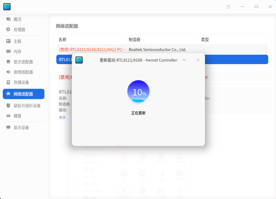This screenshot has width=276, height=199.
Task: Click the 键盘 keyboard icon
Action: [8, 116]
